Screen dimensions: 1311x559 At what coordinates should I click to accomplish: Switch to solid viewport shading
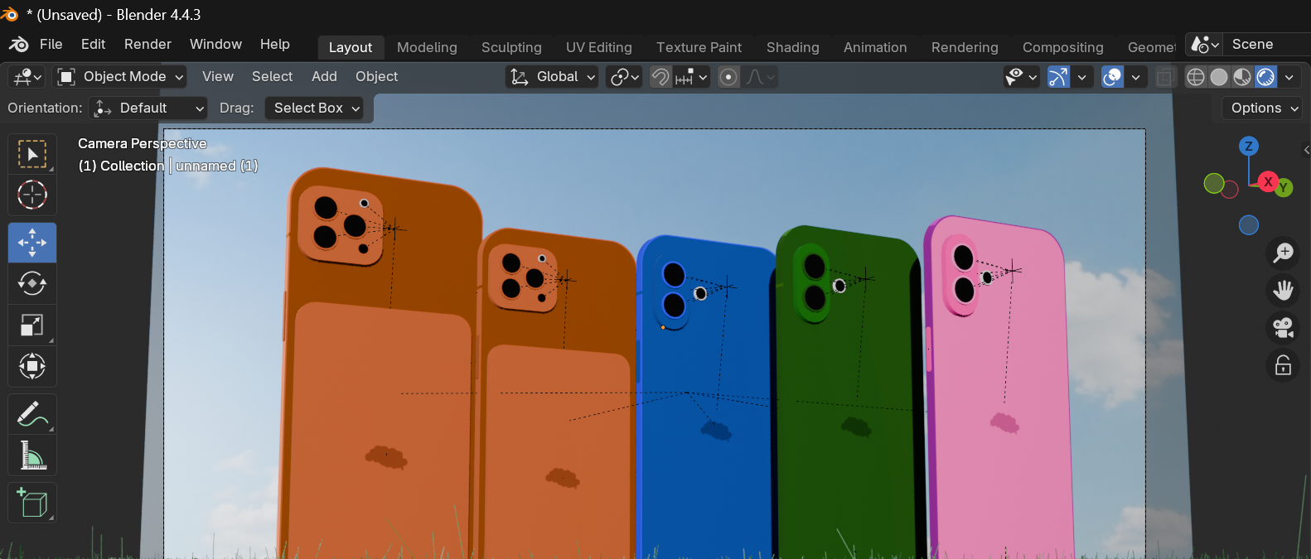1219,77
